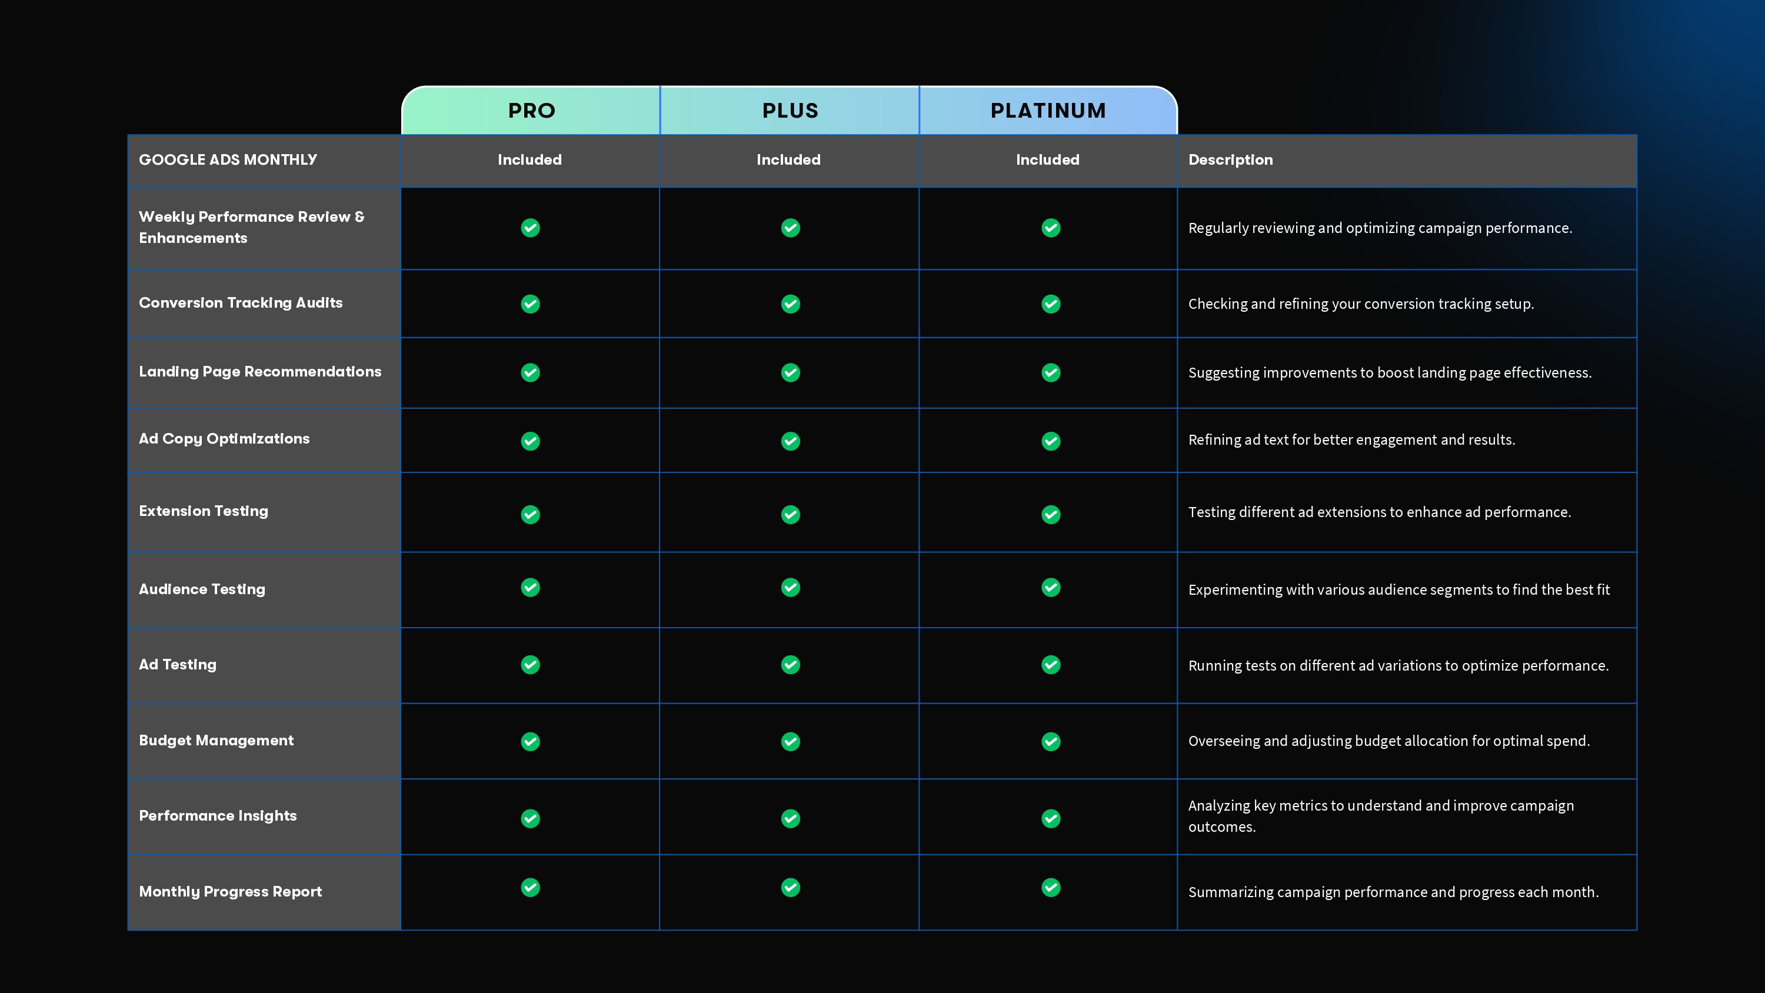Image resolution: width=1765 pixels, height=993 pixels.
Task: Click the Included label under PLATINUM
Action: pyautogui.click(x=1047, y=159)
